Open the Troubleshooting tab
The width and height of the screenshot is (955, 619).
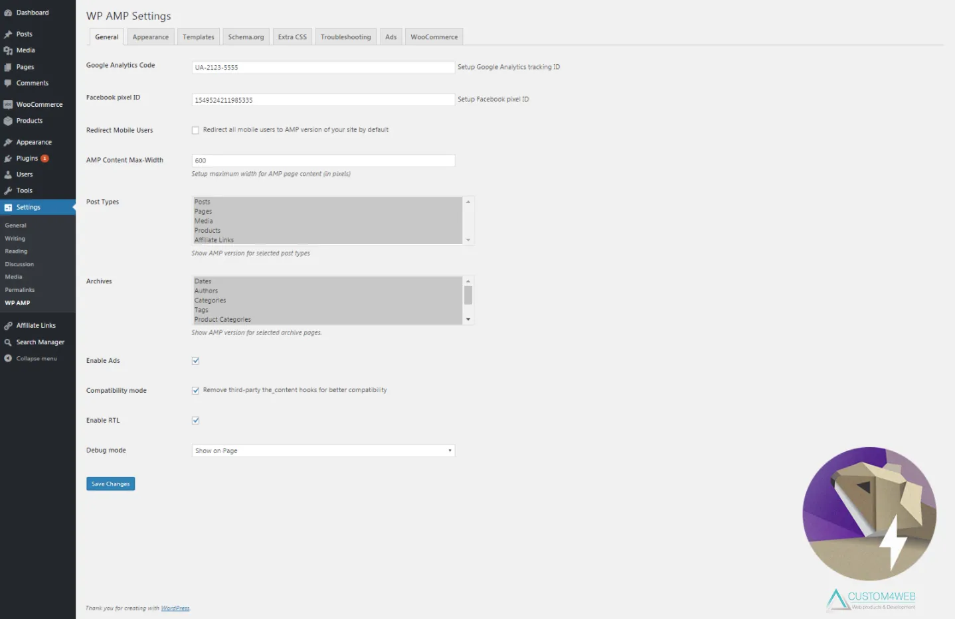[x=345, y=37]
